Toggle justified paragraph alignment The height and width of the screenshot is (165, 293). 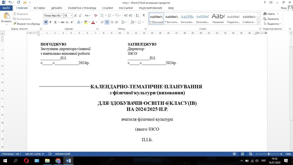click(x=116, y=22)
